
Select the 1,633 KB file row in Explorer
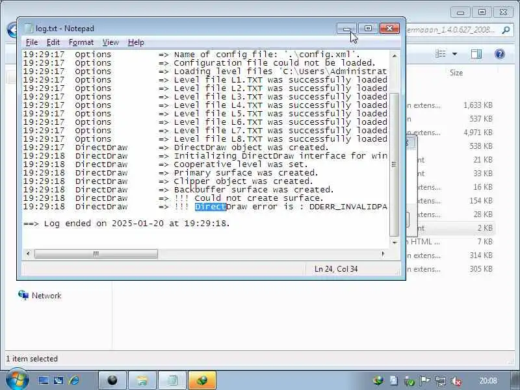[450, 105]
